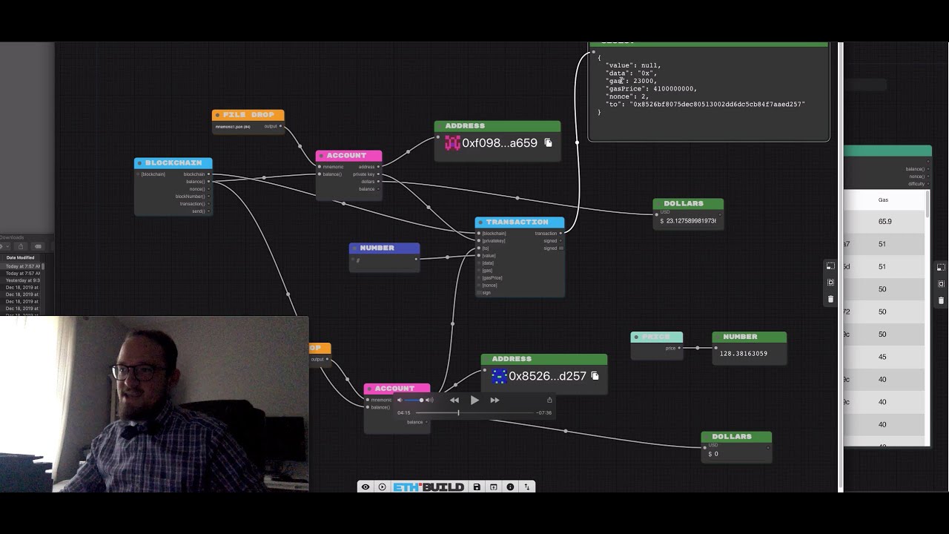The image size is (949, 534).
Task: Rewind the video overlay
Action: tap(454, 400)
